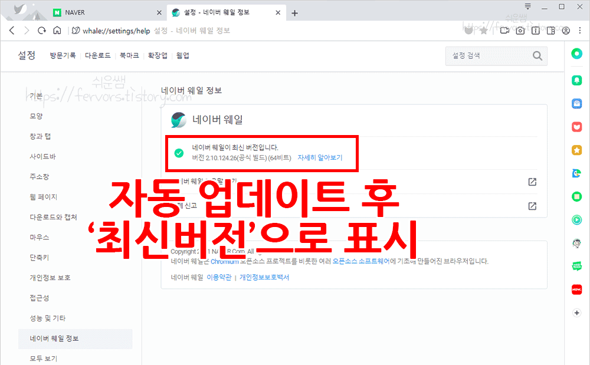The image size is (590, 365).
Task: Open 다운로드 in settings top menu
Action: click(x=98, y=55)
